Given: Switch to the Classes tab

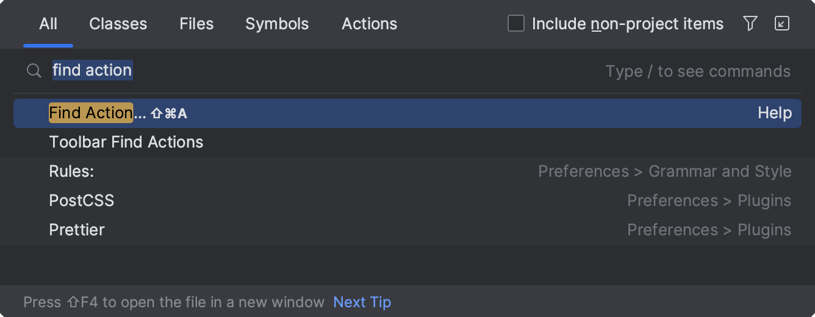Looking at the screenshot, I should [x=118, y=24].
